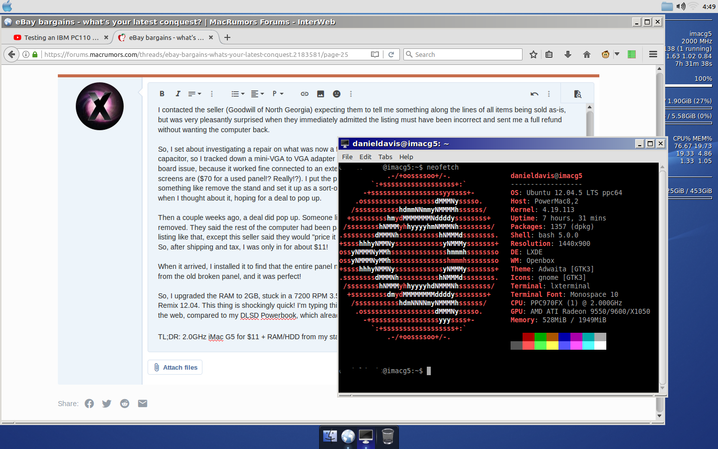Viewport: 718px width, 449px height.
Task: Bookmark this page with the star
Action: click(534, 54)
